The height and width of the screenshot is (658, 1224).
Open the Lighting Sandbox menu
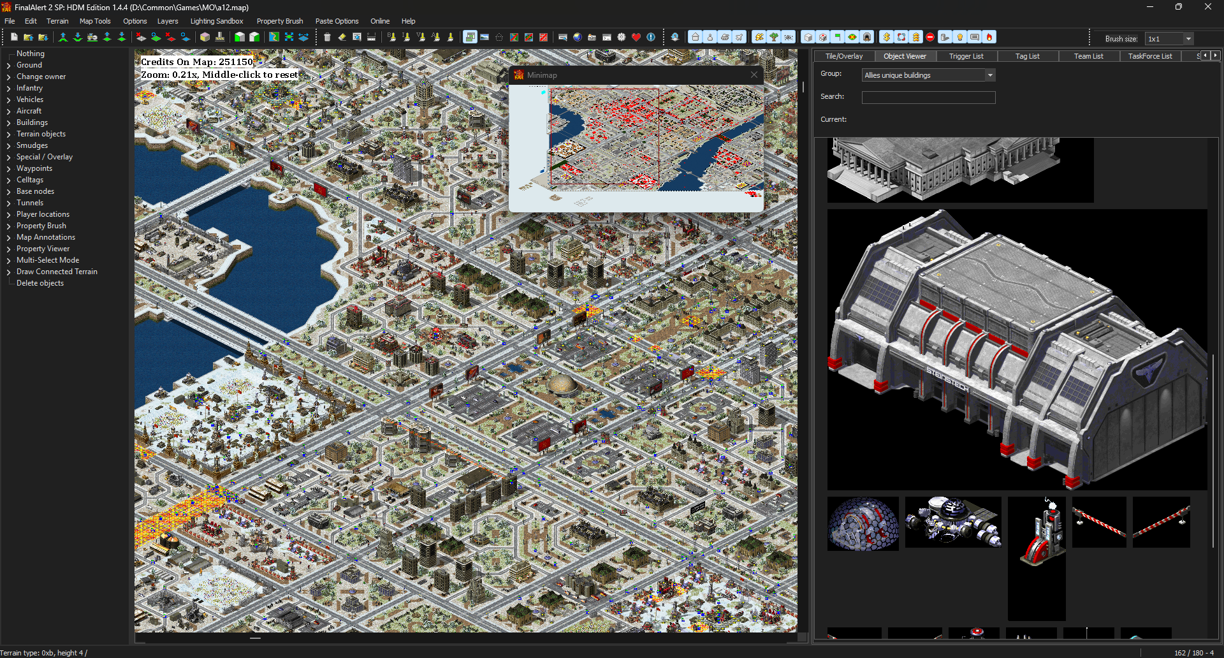click(x=217, y=21)
